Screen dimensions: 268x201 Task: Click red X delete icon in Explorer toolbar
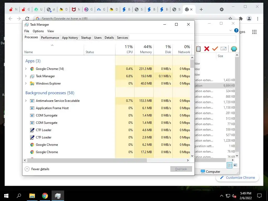(x=207, y=49)
